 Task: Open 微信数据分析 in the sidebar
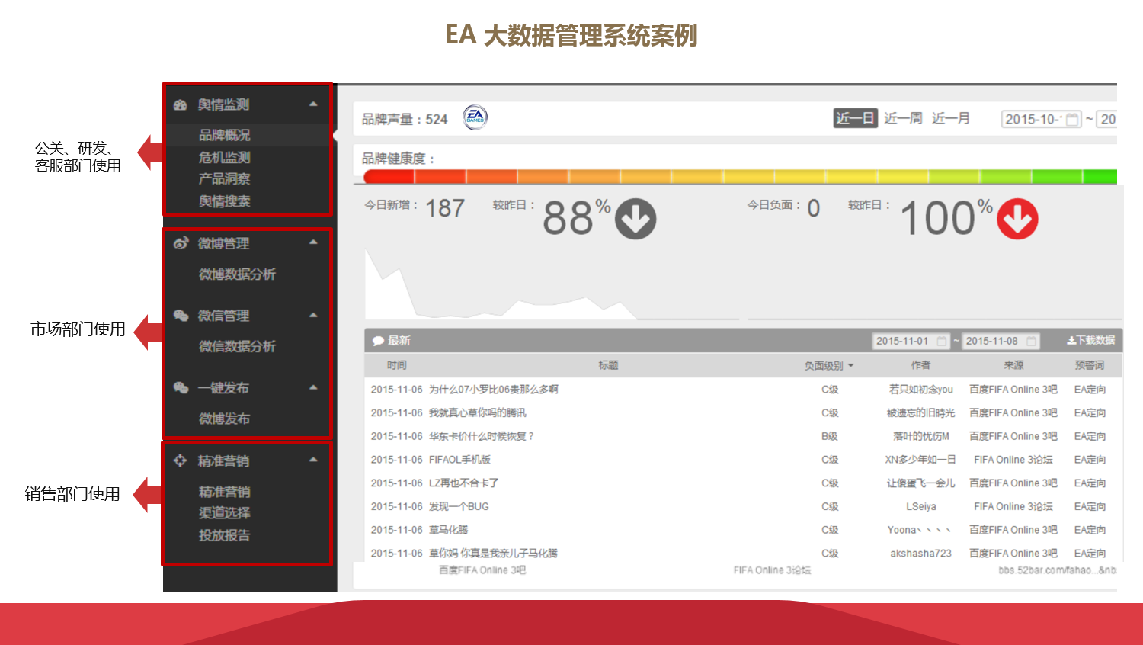[x=237, y=346]
